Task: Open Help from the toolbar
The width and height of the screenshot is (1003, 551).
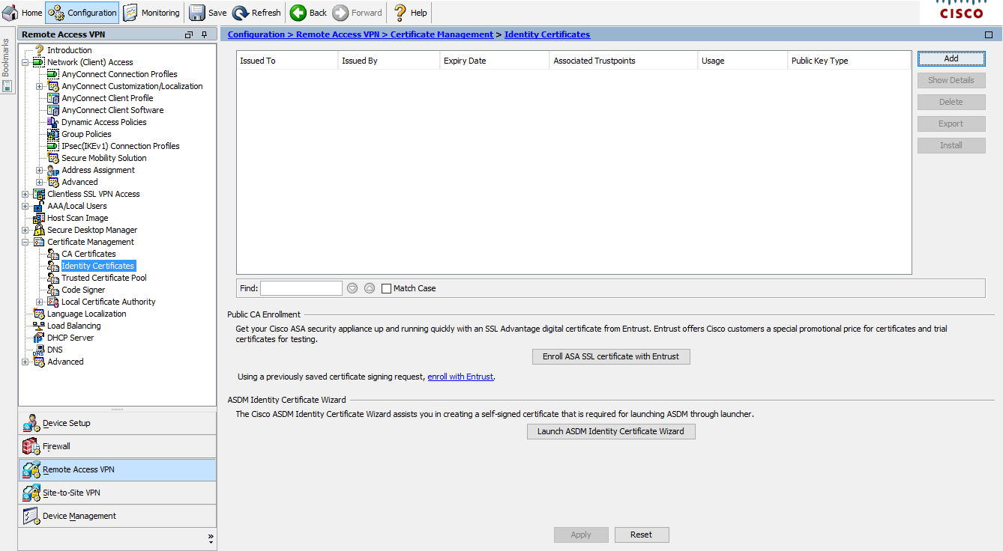Action: pos(410,13)
